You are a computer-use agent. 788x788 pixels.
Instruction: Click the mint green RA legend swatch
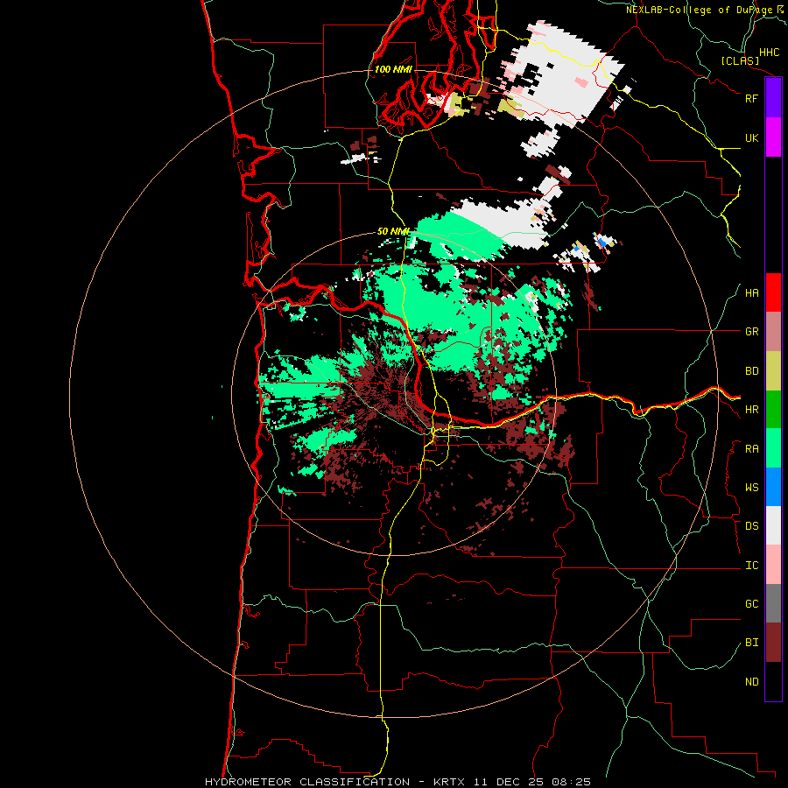click(x=773, y=448)
